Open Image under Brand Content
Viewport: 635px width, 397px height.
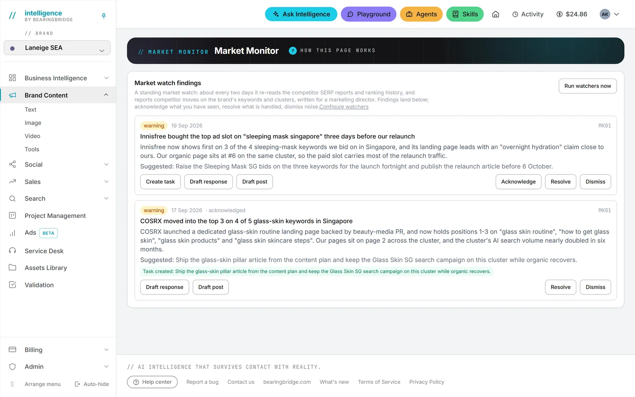point(33,122)
